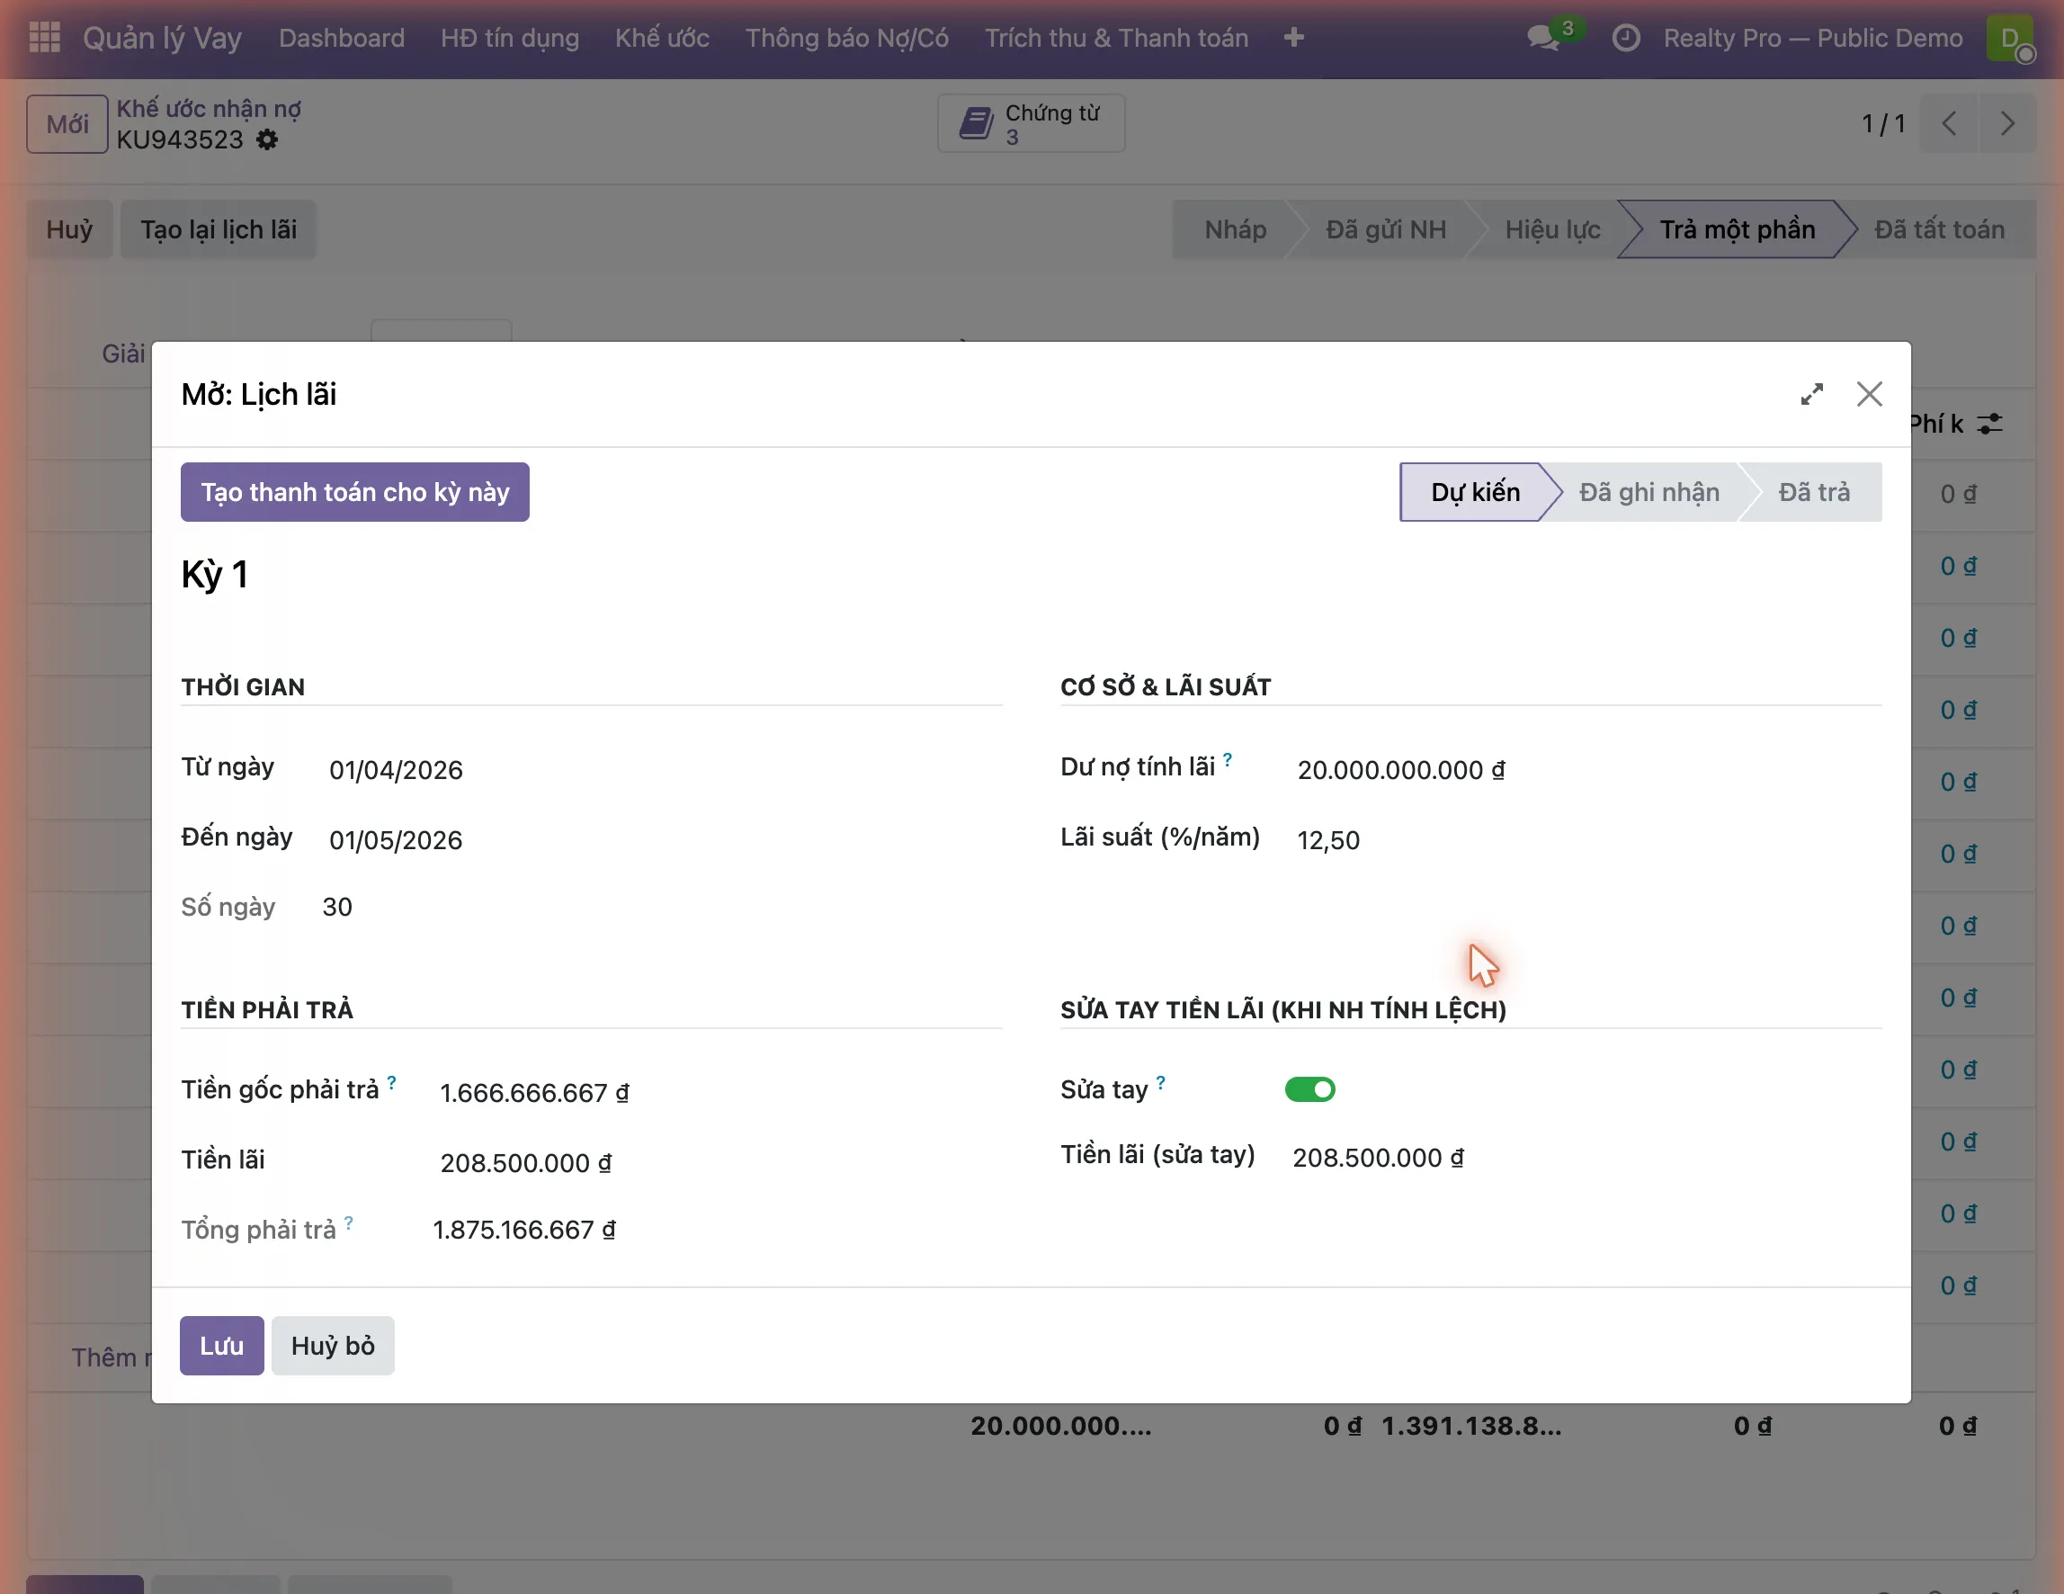The width and height of the screenshot is (2064, 1594).
Task: Open the Trích thu & Thanh toán menu
Action: [1116, 38]
